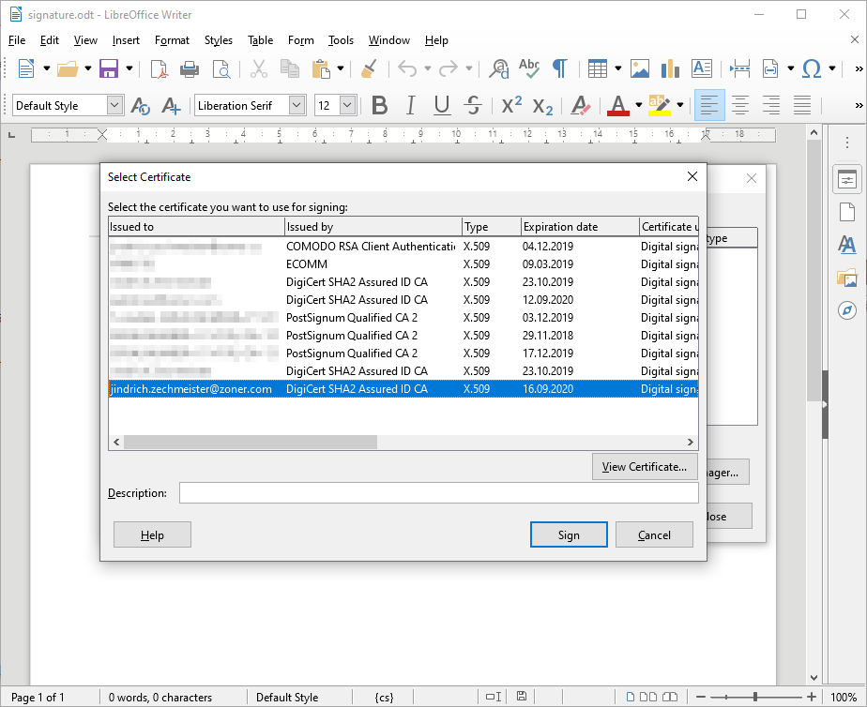Click the Insert Field icon
867x707 pixels.
point(770,69)
